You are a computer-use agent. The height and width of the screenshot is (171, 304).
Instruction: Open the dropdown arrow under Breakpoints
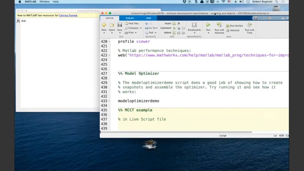(194, 33)
